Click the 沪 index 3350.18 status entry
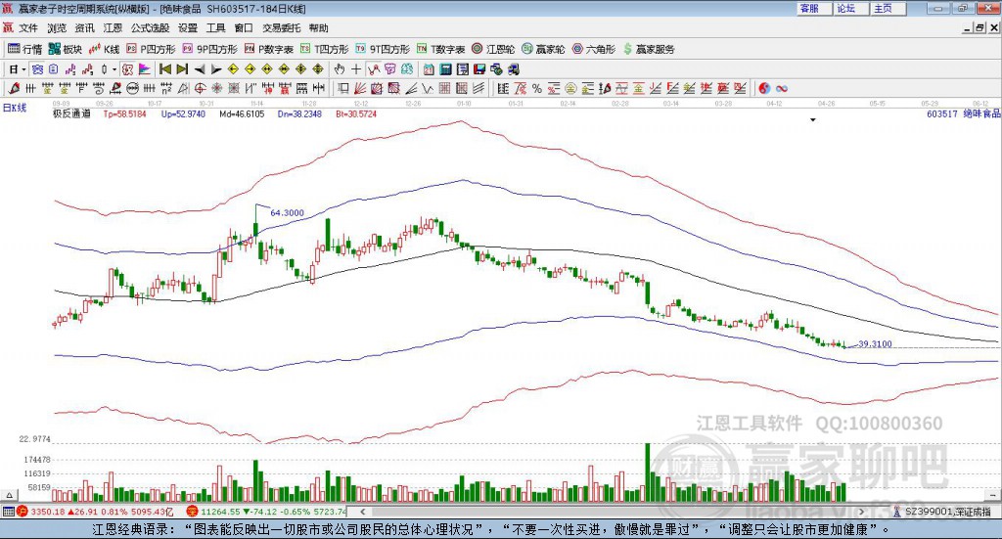Viewport: 1002px width, 539px height. 95,512
